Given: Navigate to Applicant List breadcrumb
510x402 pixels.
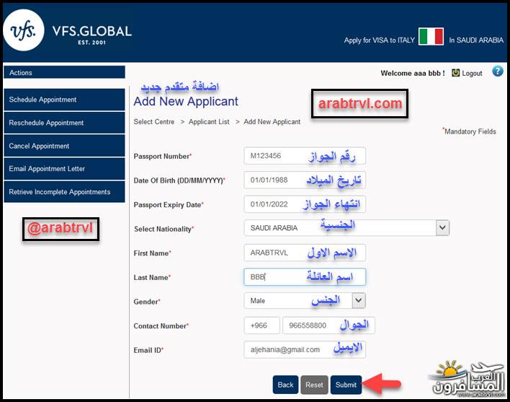Looking at the screenshot, I should point(209,122).
